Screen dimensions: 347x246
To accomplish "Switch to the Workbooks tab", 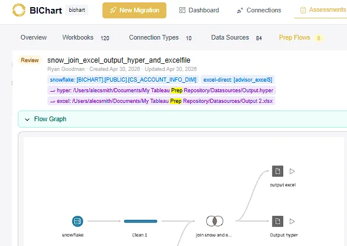I will pyautogui.click(x=78, y=37).
